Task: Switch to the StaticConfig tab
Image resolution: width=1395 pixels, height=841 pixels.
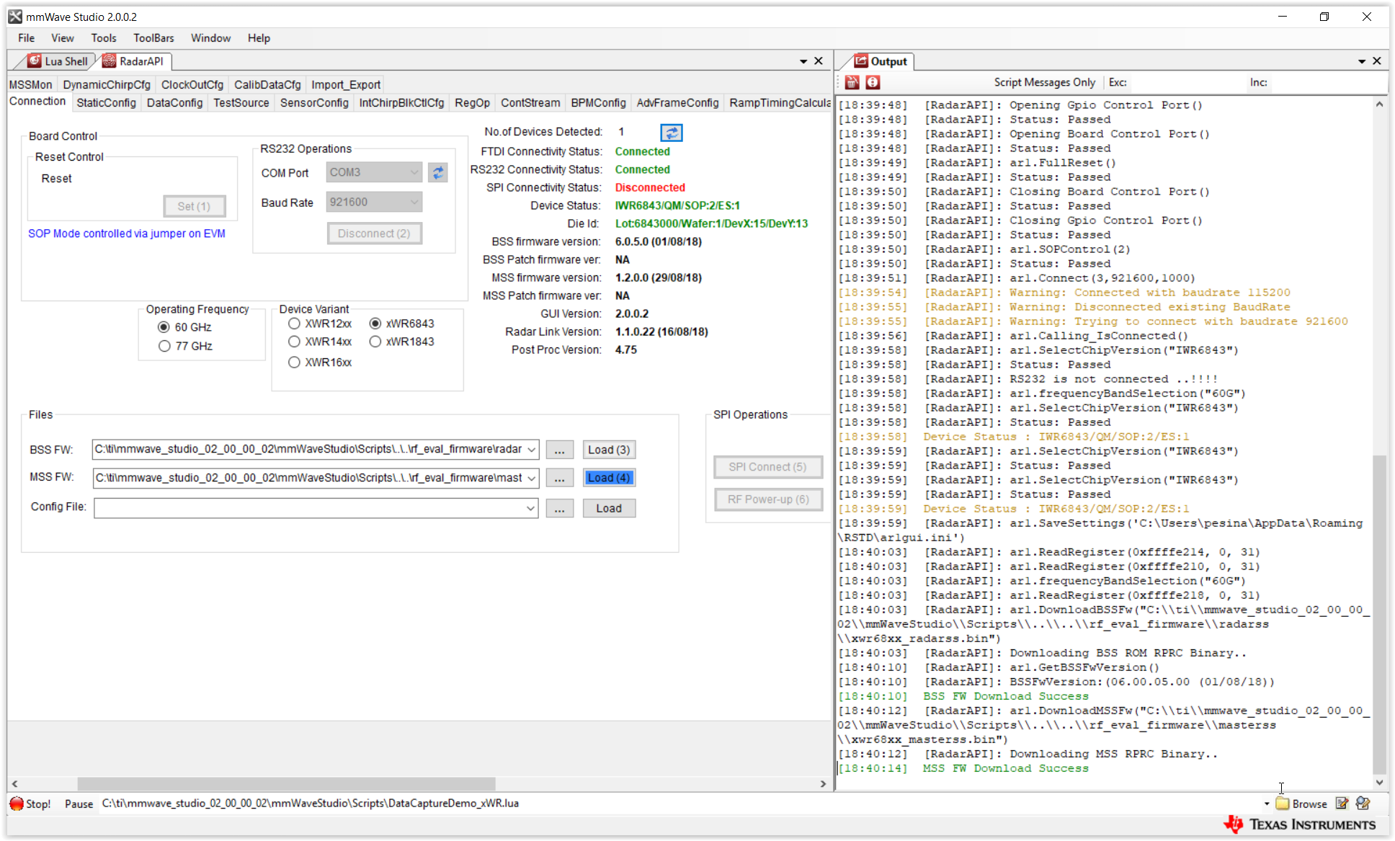Action: [106, 102]
